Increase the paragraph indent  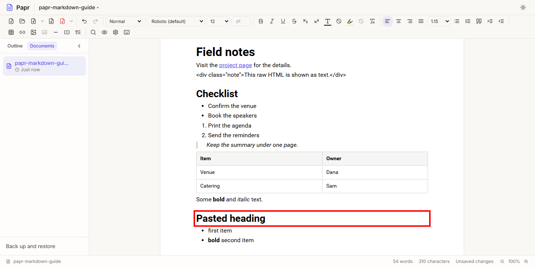[x=490, y=21]
